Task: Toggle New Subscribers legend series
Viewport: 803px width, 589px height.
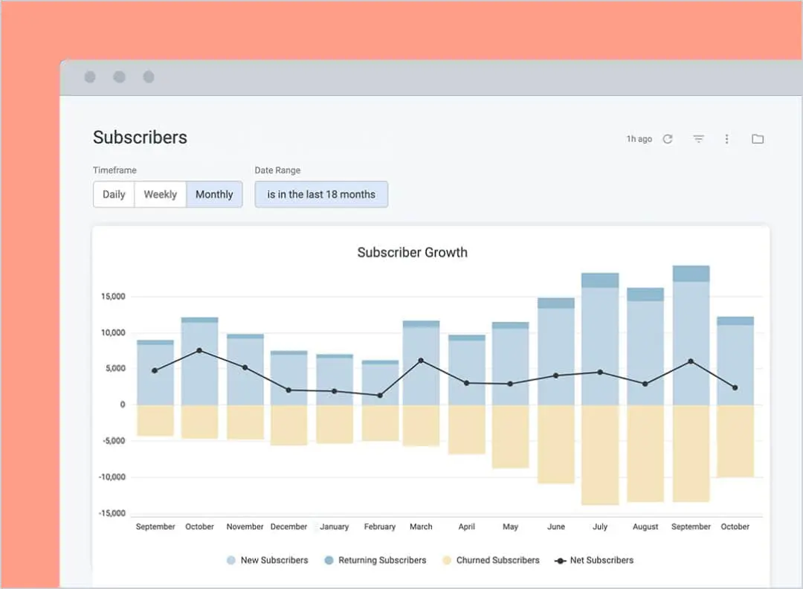Action: [x=267, y=560]
